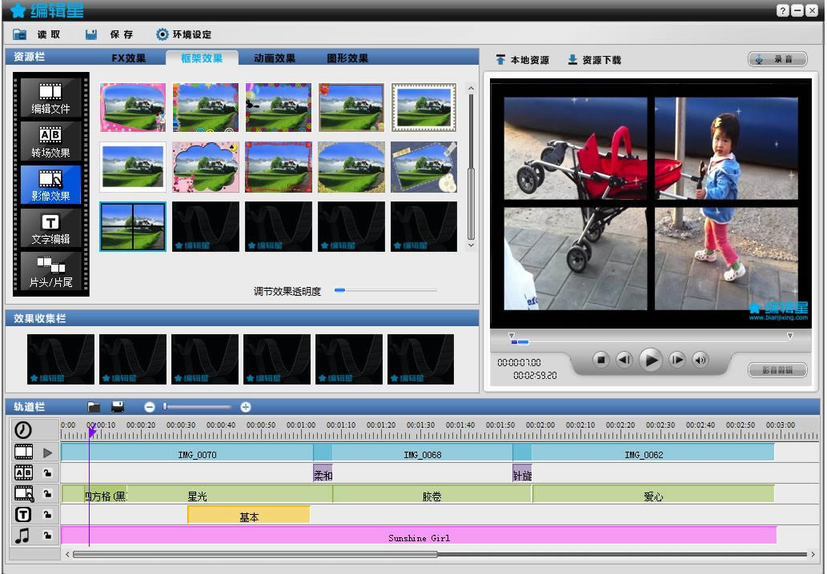Click the image effect track icon
The image size is (827, 574).
coord(24,494)
